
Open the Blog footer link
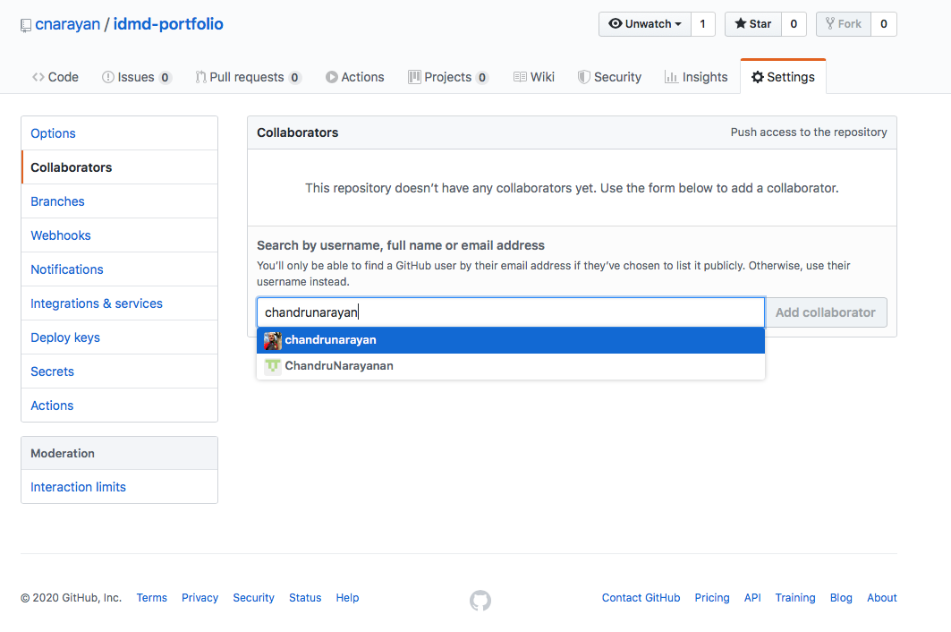[x=841, y=598]
